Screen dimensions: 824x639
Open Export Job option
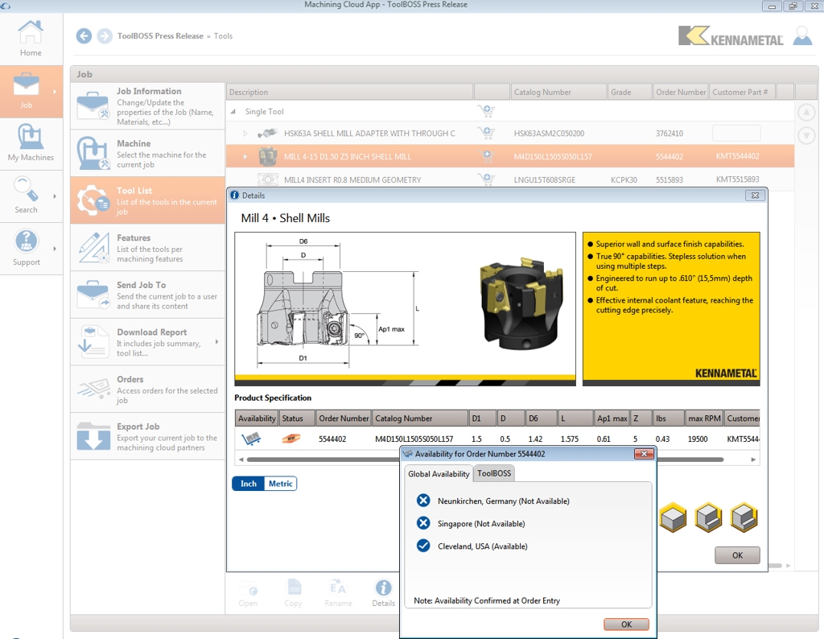click(x=148, y=436)
